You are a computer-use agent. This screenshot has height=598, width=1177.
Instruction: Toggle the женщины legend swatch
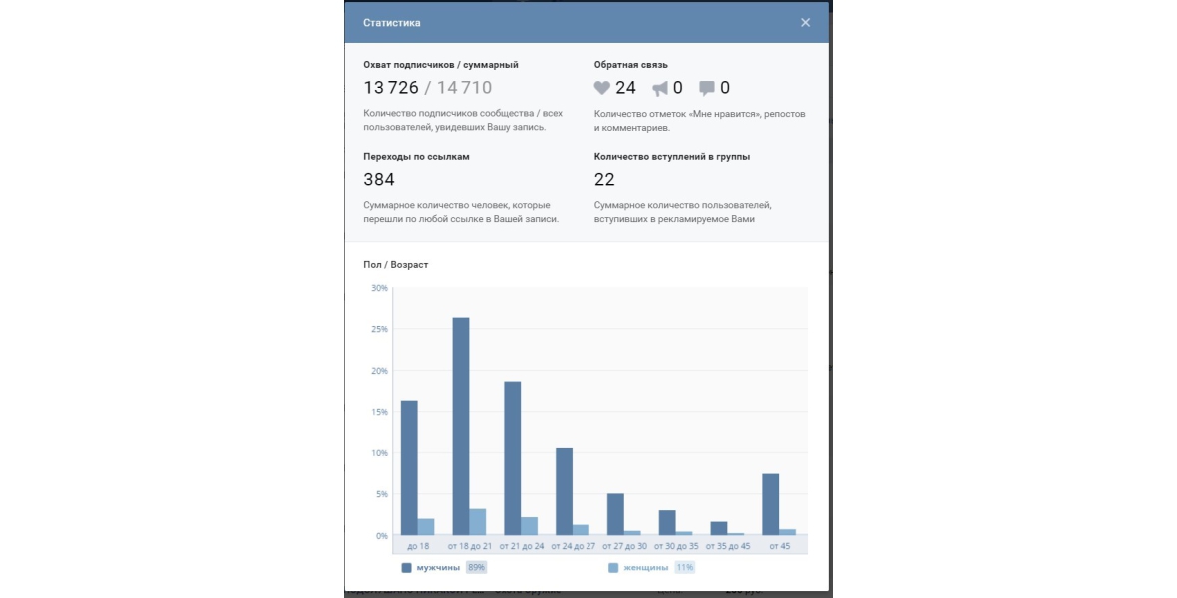tap(613, 568)
